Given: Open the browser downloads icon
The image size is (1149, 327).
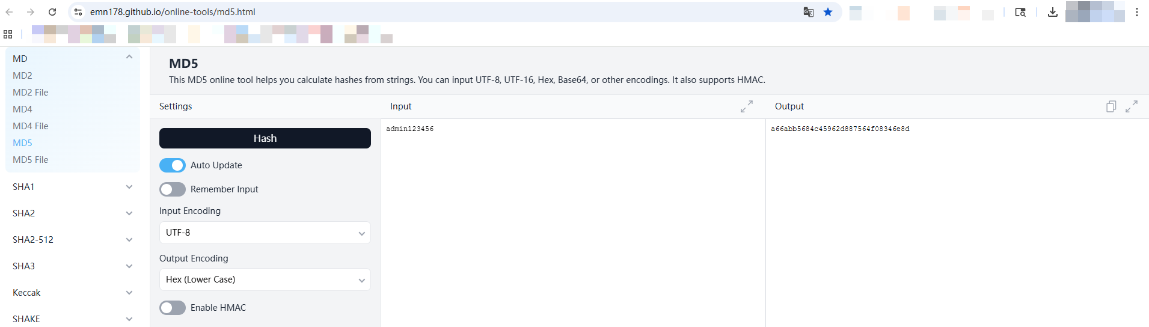Looking at the screenshot, I should click(x=1052, y=12).
